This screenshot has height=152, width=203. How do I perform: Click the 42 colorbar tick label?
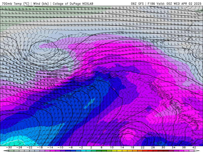pyautogui.click(x=194, y=147)
